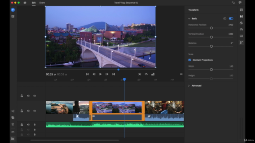Lock the green music audio track

(x=22, y=124)
